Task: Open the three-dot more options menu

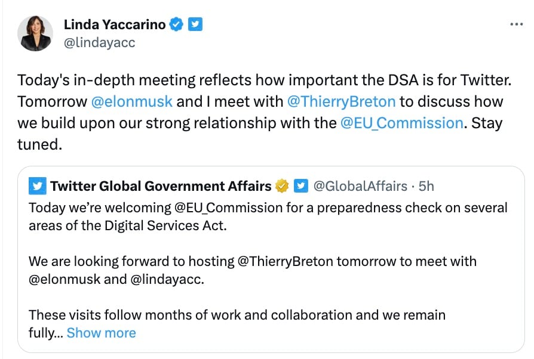Action: (x=516, y=24)
